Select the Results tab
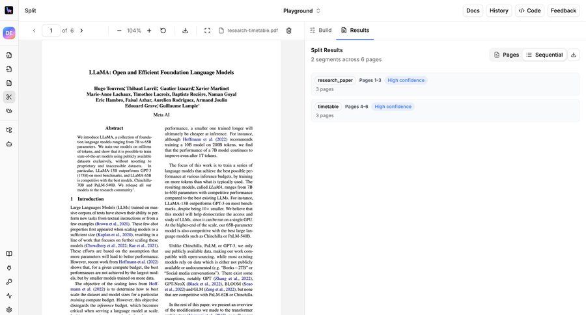 coord(355,31)
